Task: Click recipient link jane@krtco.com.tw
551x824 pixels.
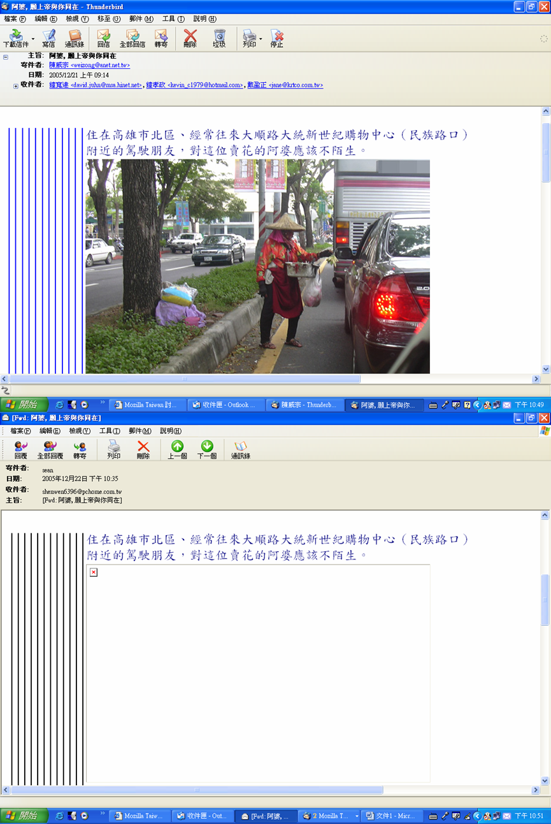Action: coord(285,85)
